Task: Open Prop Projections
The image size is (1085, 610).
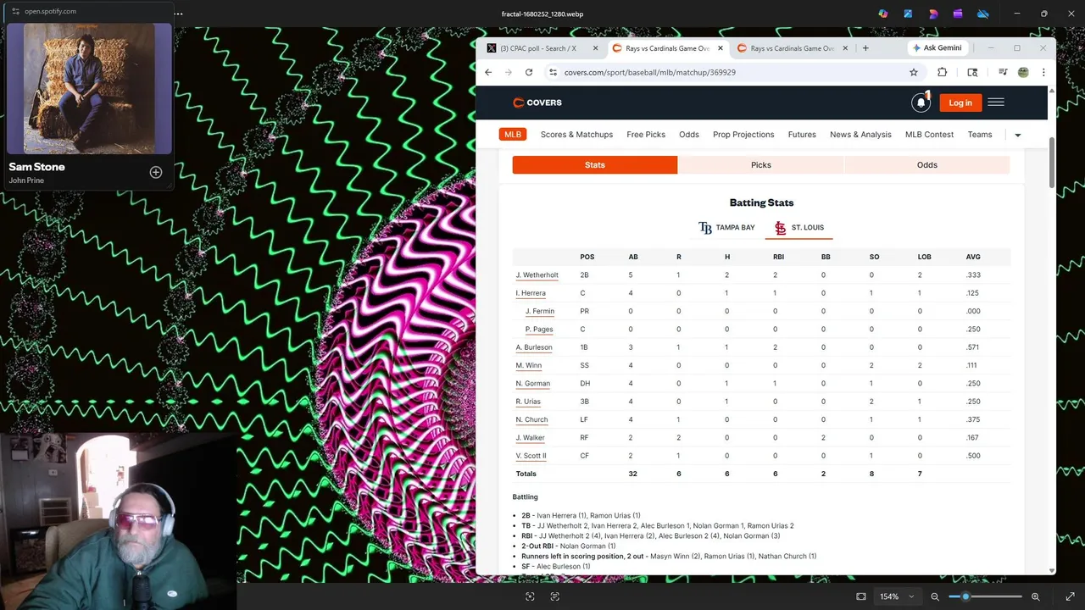Action: [x=743, y=135]
